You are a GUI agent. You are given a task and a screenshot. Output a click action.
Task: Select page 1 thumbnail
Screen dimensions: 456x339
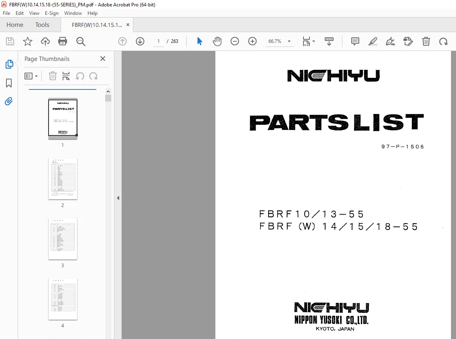pyautogui.click(x=63, y=118)
